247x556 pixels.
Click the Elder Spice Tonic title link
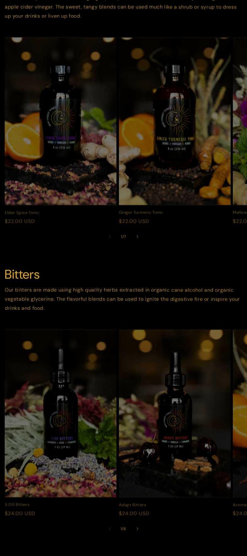click(22, 213)
